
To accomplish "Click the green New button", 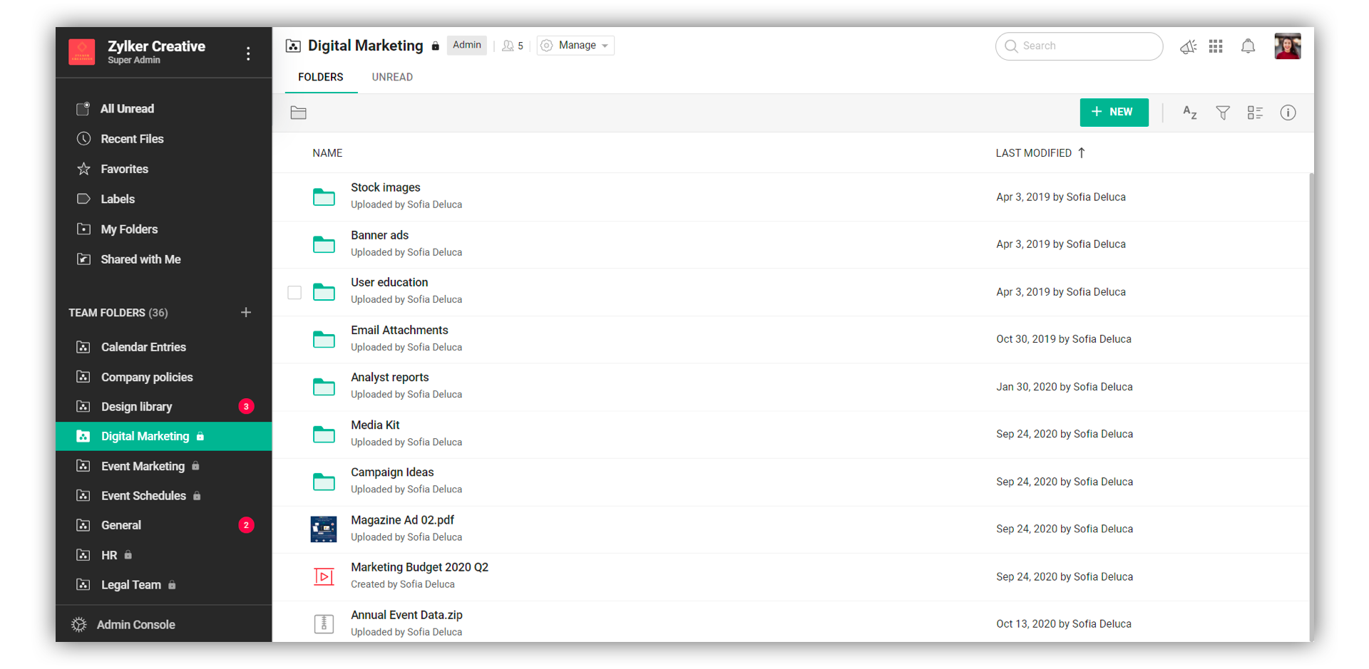I will [1114, 113].
